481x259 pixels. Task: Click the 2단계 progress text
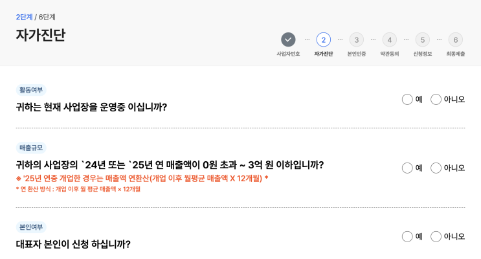coord(24,17)
